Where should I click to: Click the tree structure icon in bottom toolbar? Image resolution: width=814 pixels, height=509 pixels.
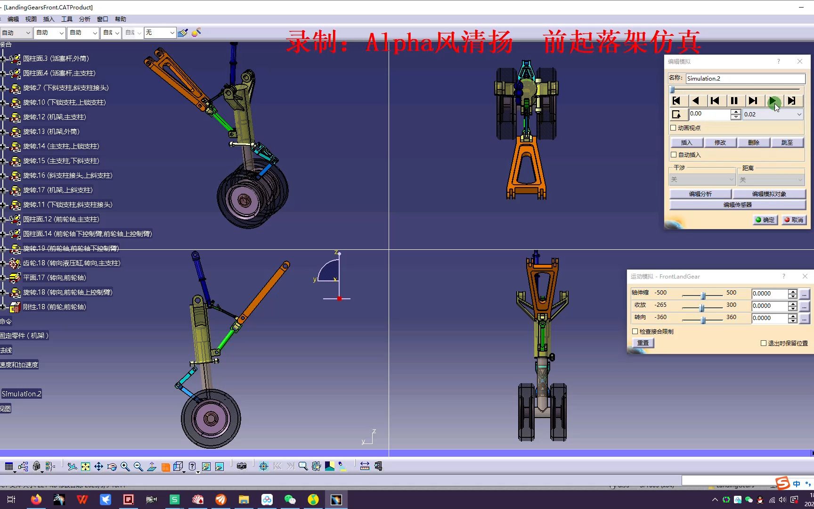[23, 467]
